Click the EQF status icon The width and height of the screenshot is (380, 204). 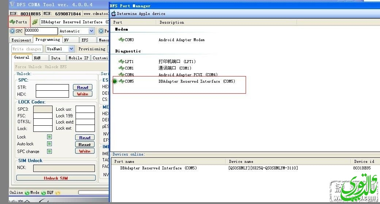pyautogui.click(x=43, y=193)
